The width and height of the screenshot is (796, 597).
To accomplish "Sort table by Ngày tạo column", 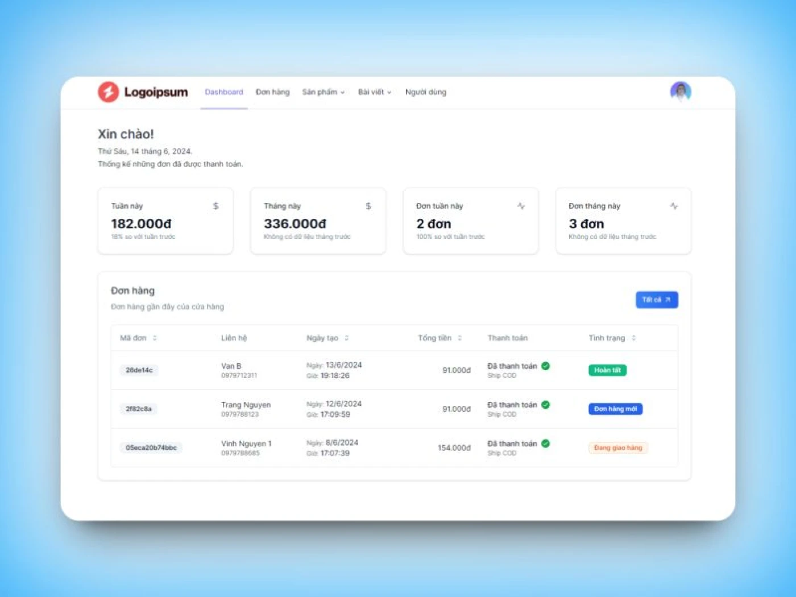I will pyautogui.click(x=346, y=338).
